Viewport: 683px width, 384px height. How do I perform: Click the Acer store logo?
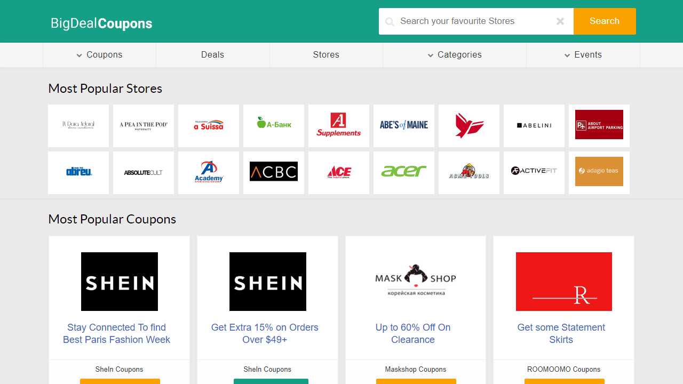(403, 172)
